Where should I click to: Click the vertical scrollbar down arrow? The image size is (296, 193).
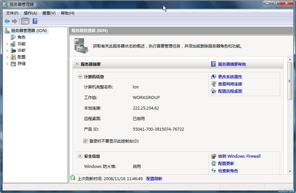(x=290, y=171)
